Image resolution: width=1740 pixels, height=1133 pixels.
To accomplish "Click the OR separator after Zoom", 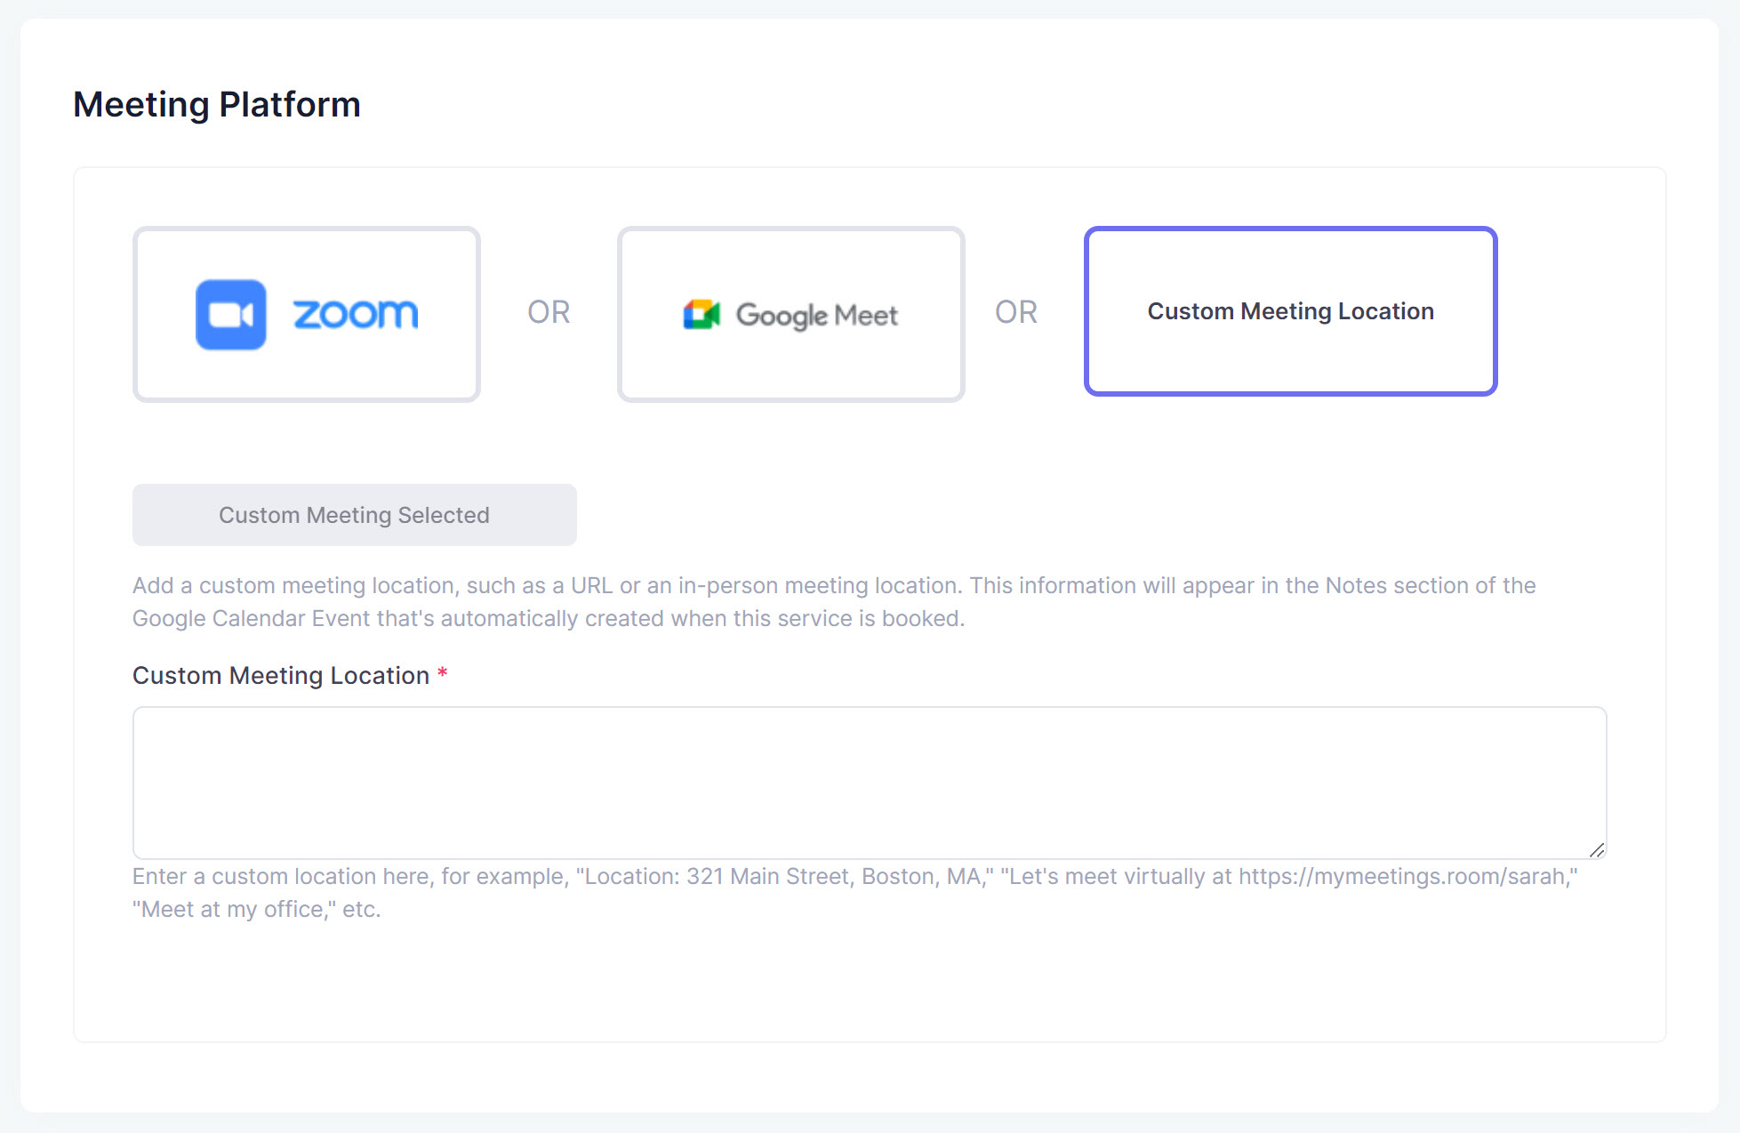I will [549, 312].
